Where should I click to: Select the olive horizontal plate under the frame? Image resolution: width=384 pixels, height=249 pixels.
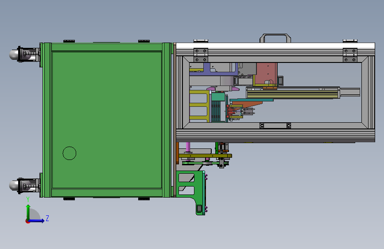click(x=205, y=156)
